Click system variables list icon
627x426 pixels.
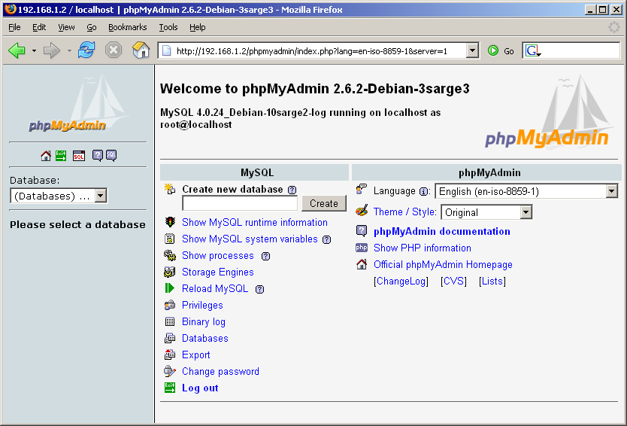(x=170, y=239)
